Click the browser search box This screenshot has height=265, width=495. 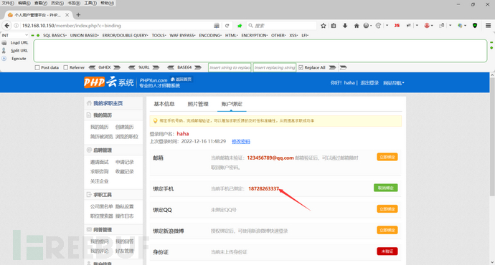tap(282, 26)
